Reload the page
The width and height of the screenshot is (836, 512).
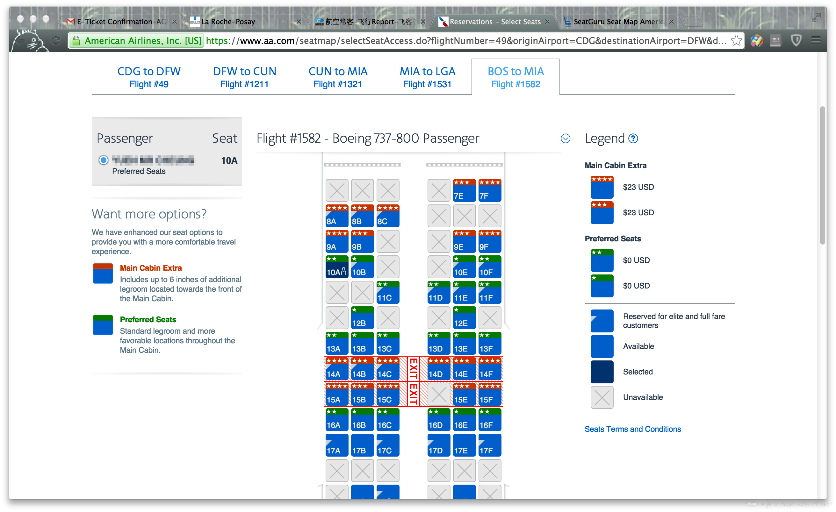point(56,41)
